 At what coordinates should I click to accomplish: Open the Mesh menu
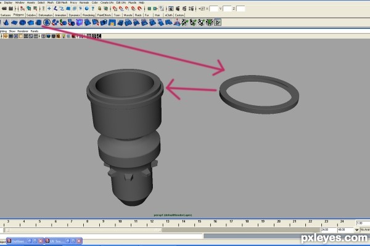click(51, 2)
